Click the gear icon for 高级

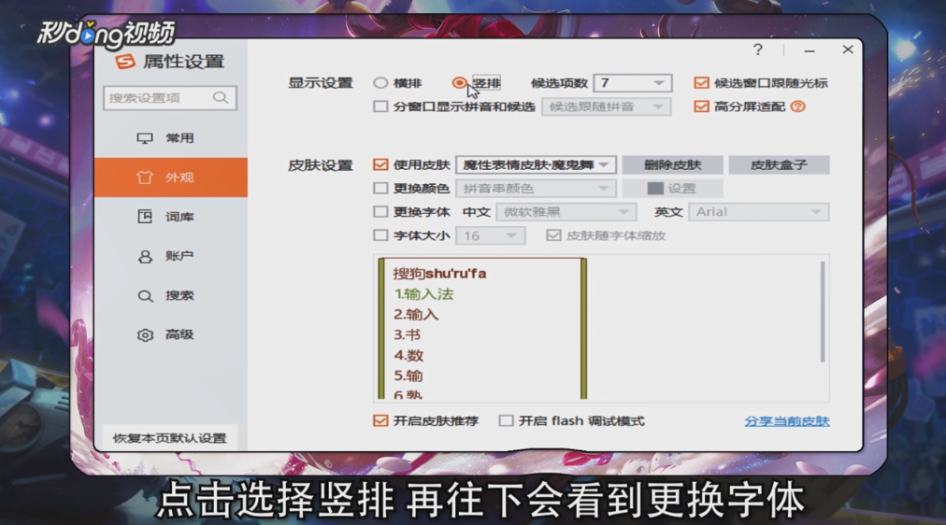[145, 335]
